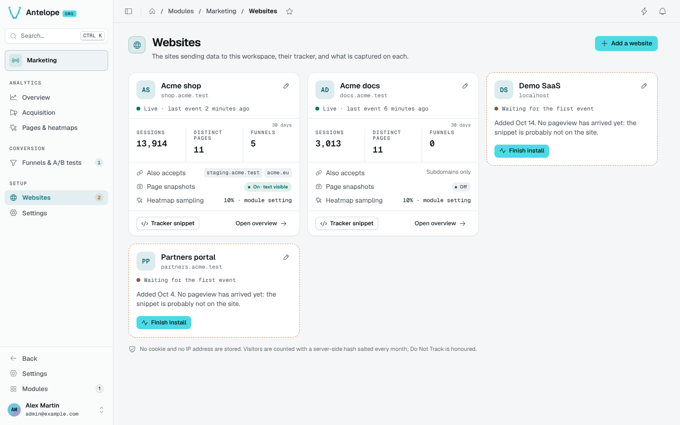This screenshot has height=425, width=680.
Task: Finish install for Partners portal
Action: point(164,323)
